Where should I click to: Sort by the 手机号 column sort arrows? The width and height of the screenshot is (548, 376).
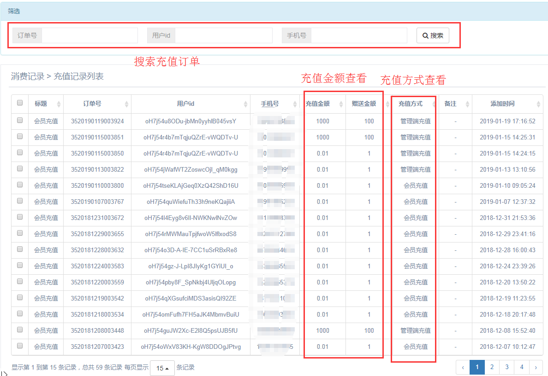[295, 104]
